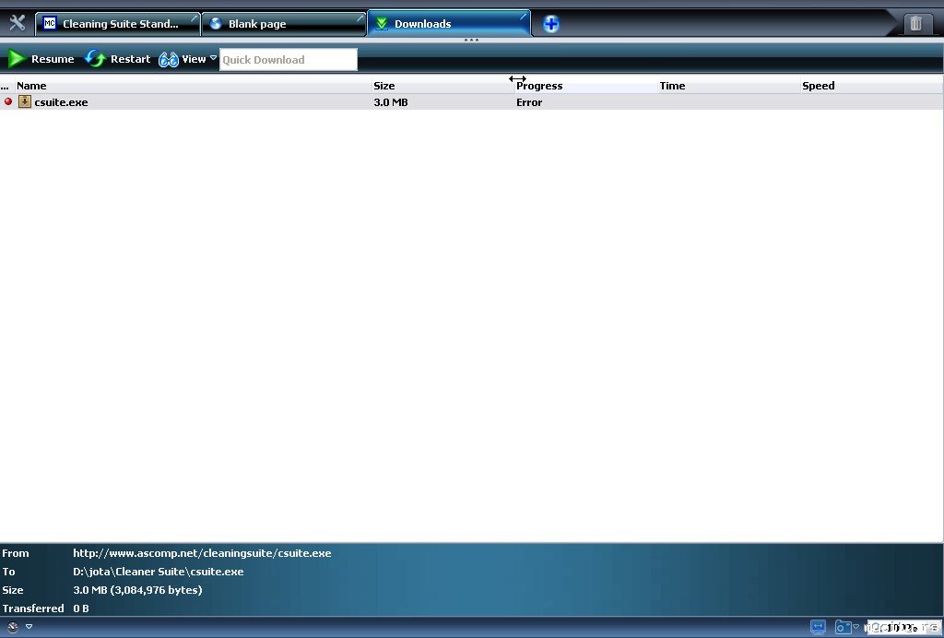Open the View dropdown in the downloads toolbar
The height and width of the screenshot is (638, 944).
[x=187, y=59]
